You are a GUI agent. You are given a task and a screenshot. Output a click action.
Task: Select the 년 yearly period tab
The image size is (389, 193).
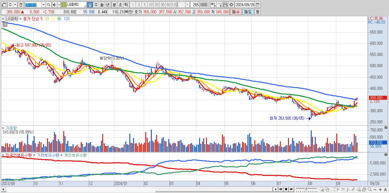(x=108, y=5)
